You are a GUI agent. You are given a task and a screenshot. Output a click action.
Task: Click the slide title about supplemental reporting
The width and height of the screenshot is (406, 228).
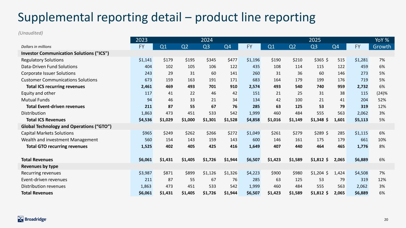166,18
